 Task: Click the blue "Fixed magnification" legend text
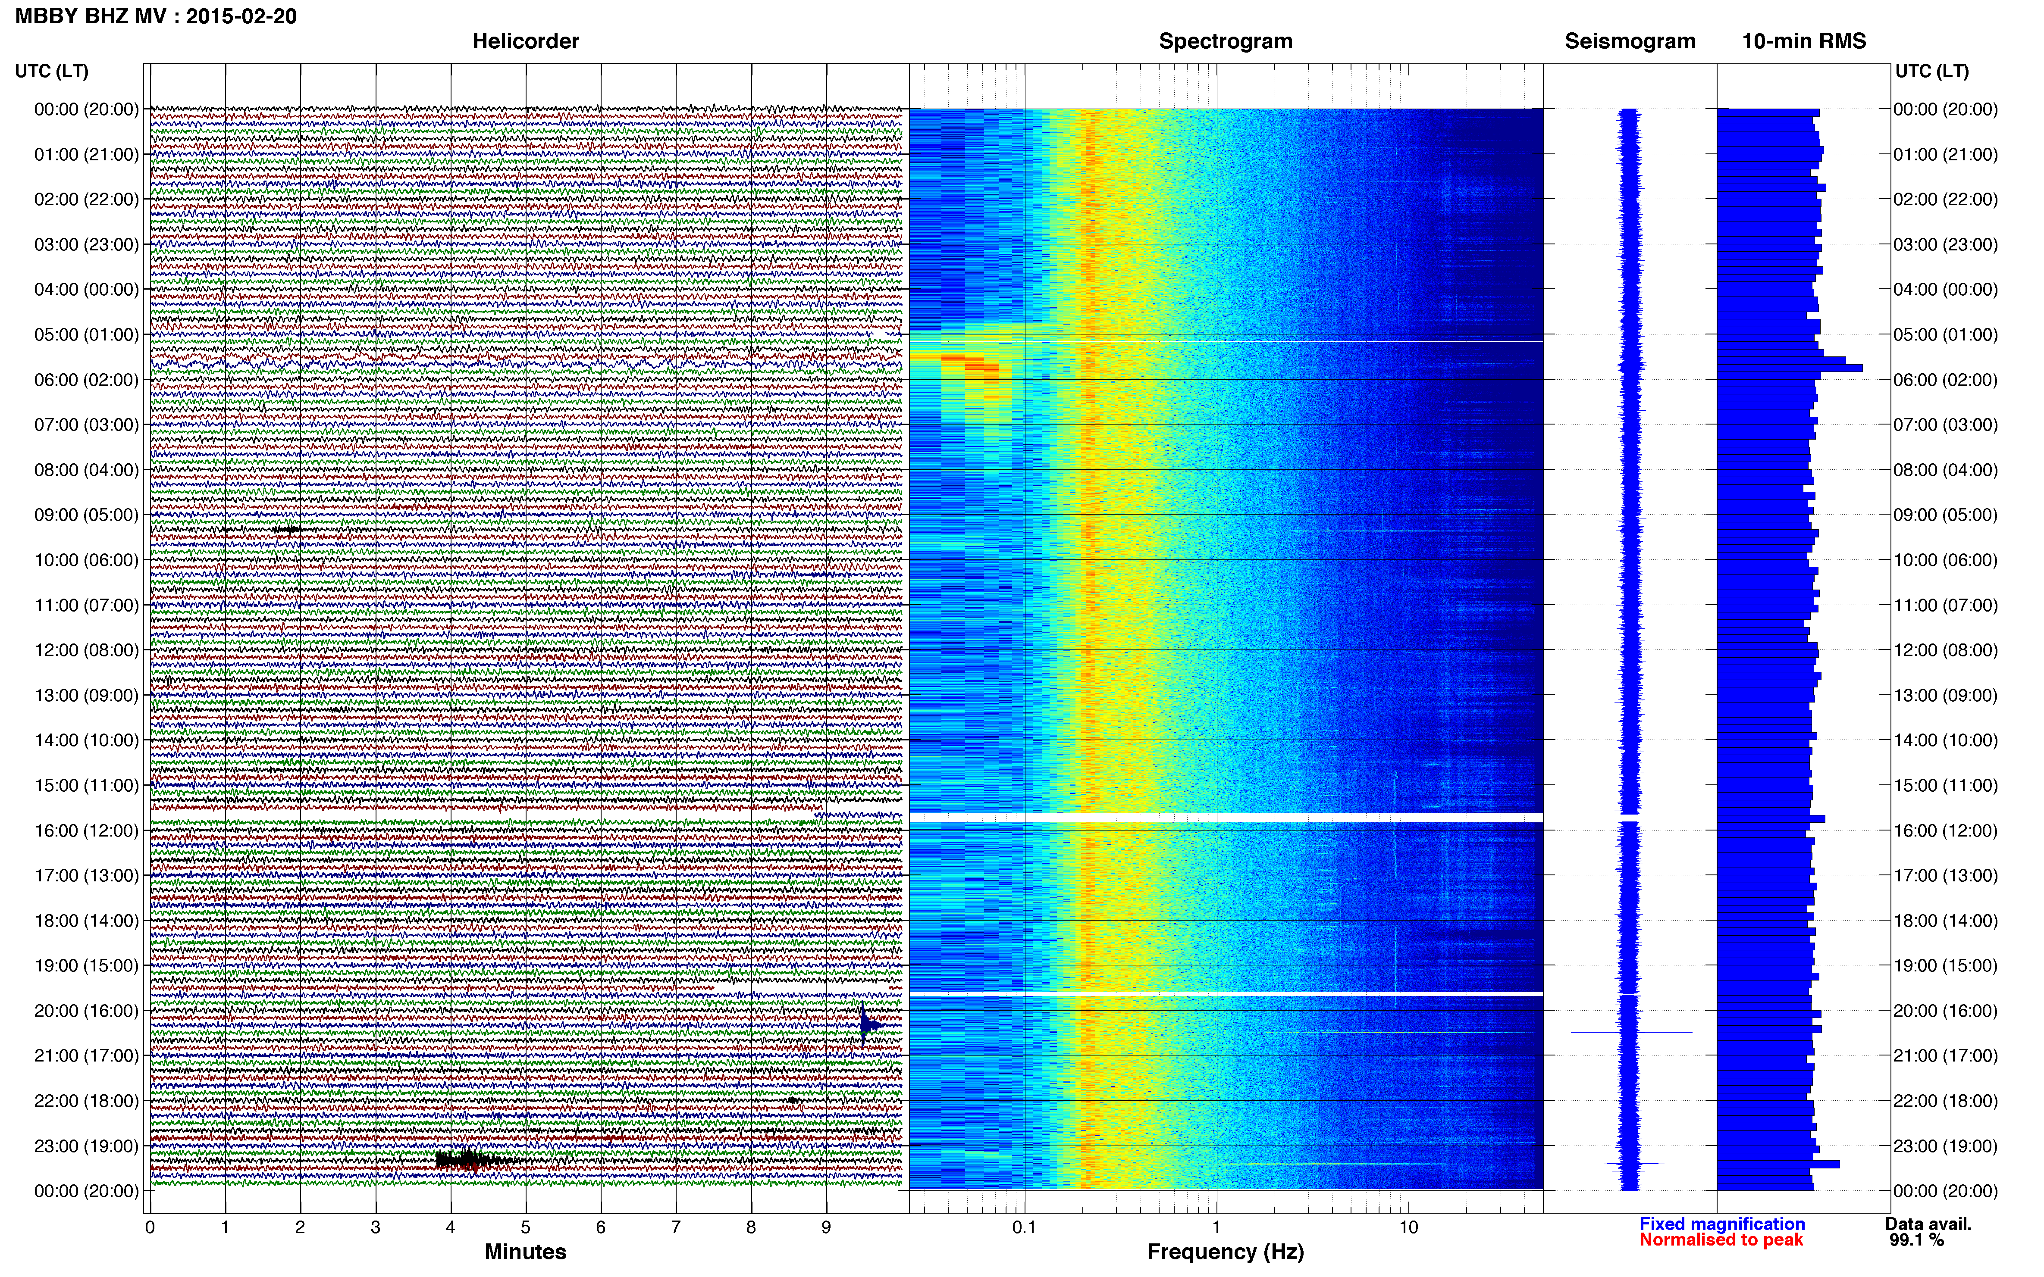[x=1722, y=1224]
